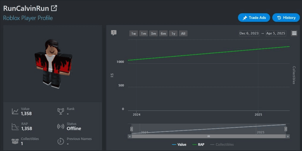Open the chart hamburger context menu
The image size is (302, 151).
[294, 33]
